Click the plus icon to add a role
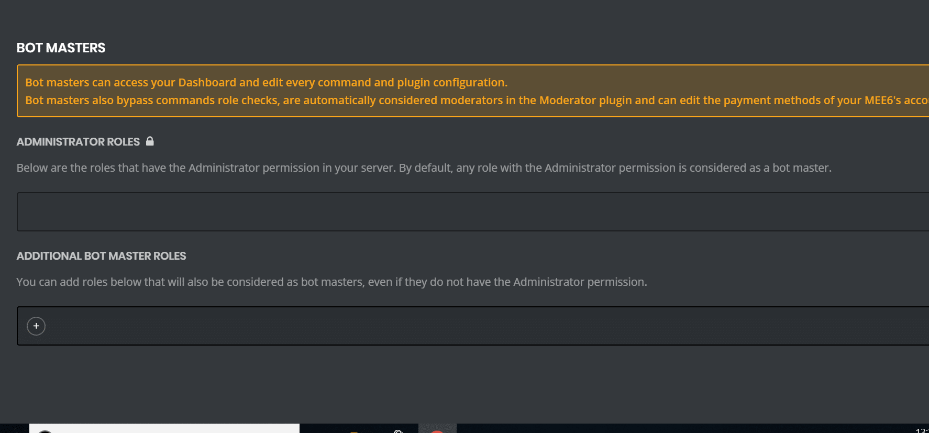 coord(36,326)
